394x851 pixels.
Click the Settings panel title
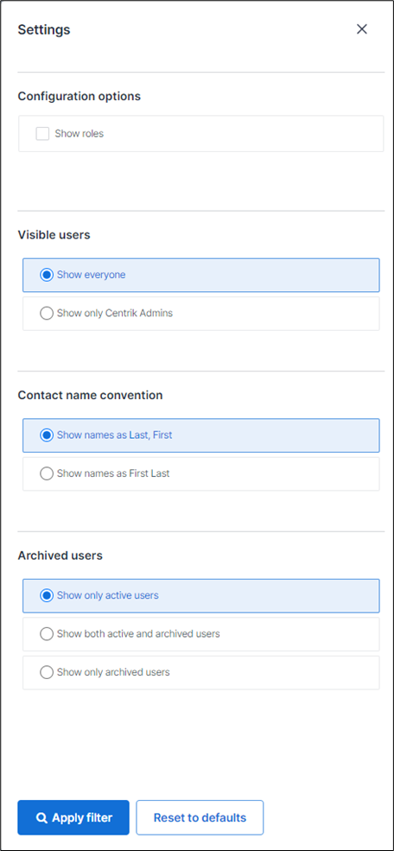(44, 30)
